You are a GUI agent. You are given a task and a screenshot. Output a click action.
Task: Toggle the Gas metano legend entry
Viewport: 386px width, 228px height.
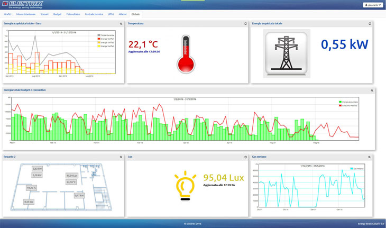coord(355,169)
